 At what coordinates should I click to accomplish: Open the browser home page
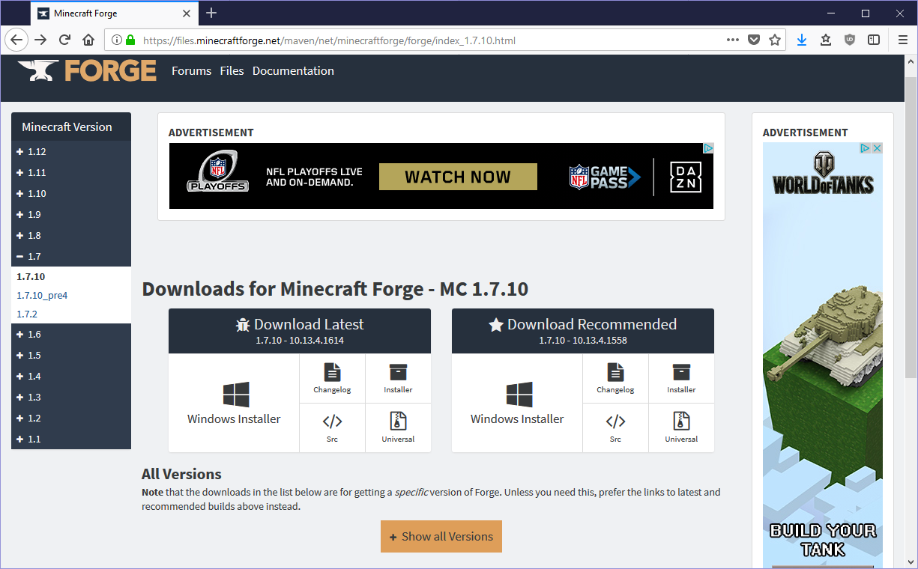88,40
